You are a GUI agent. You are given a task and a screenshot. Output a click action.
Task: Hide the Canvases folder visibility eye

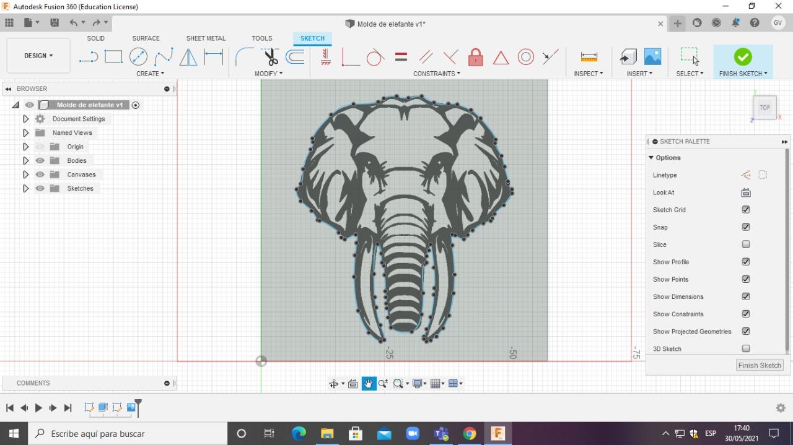point(40,175)
